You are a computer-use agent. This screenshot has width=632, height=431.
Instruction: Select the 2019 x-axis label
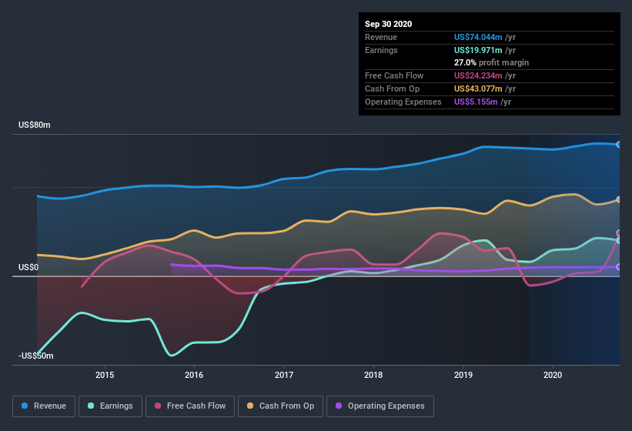tap(463, 375)
